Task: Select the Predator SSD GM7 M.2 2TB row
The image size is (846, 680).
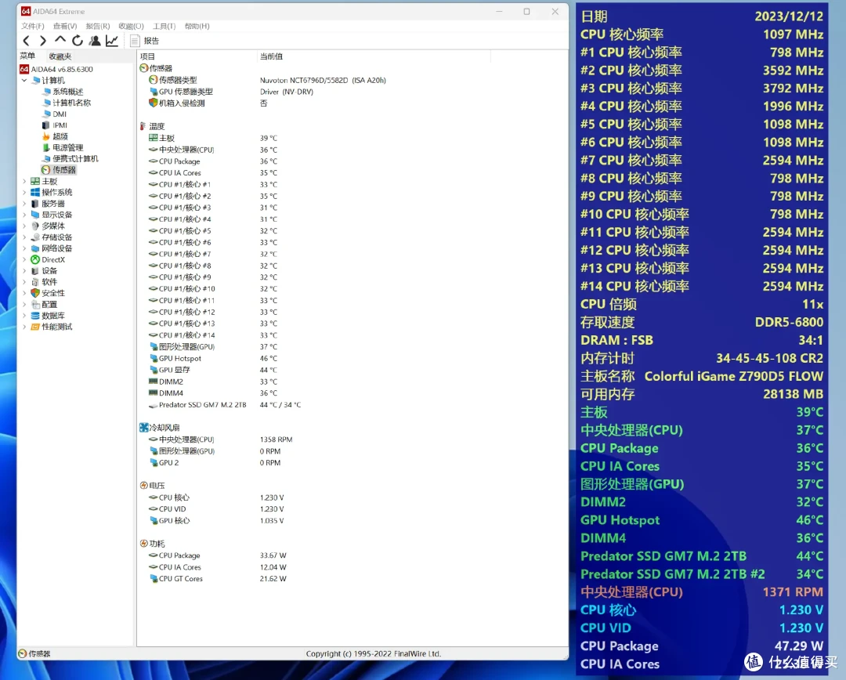Action: click(x=225, y=405)
